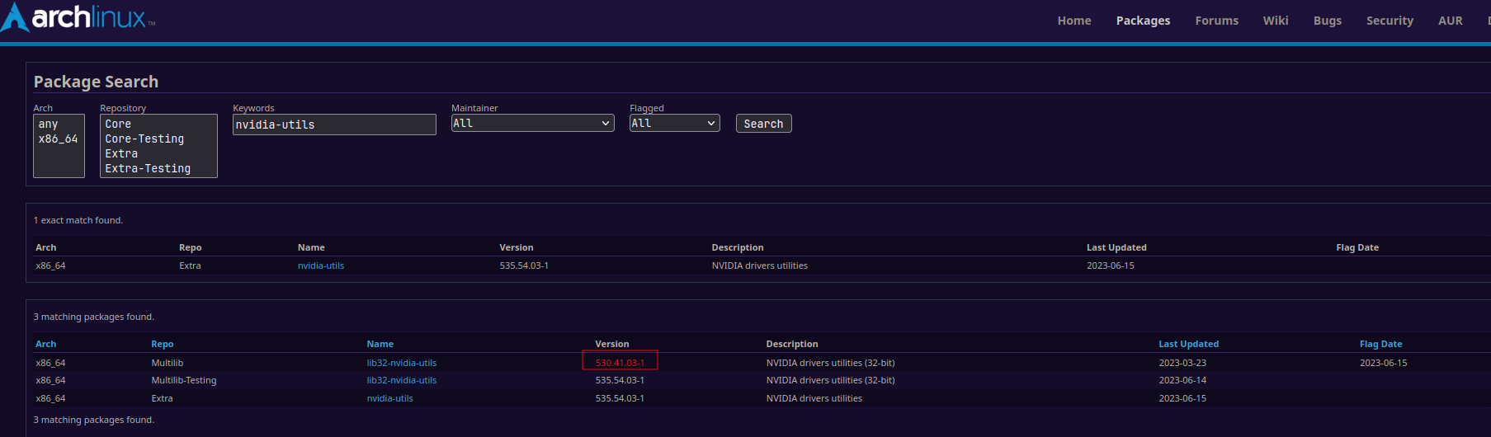Open the Wiki nav link
The image size is (1491, 437).
(x=1276, y=21)
